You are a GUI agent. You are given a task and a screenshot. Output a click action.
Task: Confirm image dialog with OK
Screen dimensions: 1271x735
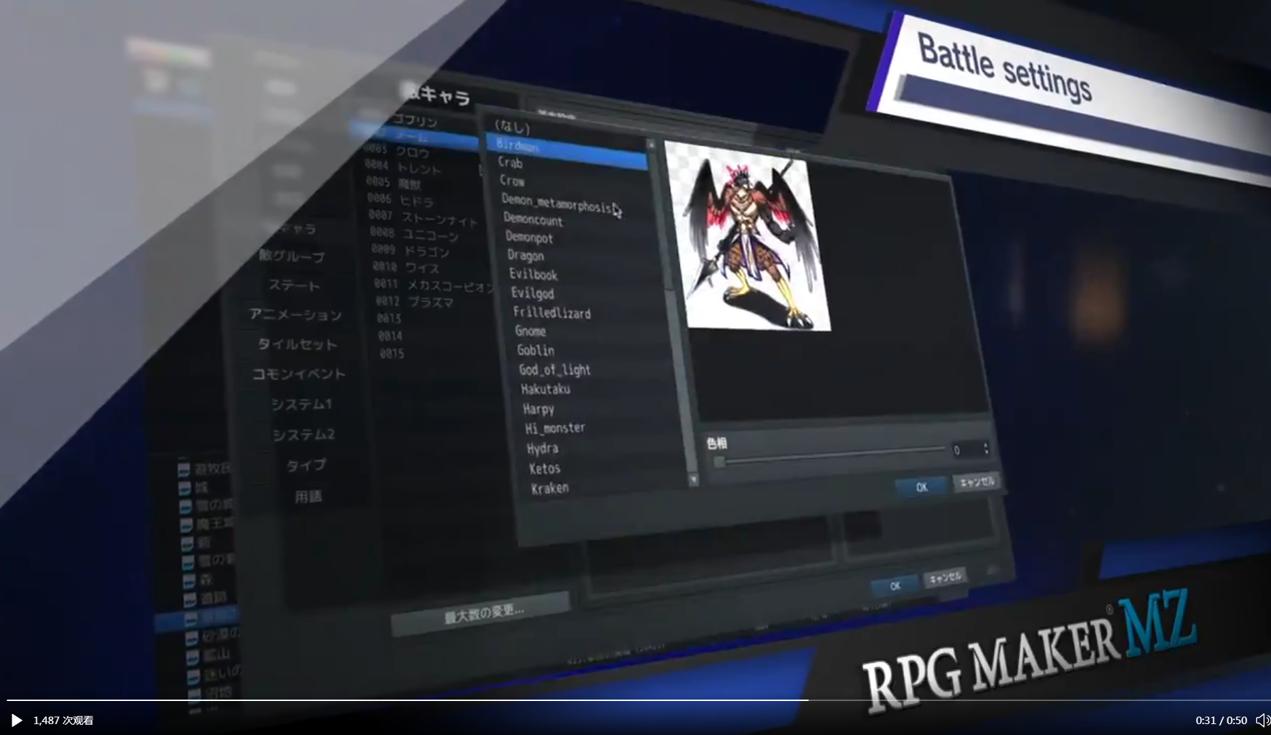tap(921, 487)
